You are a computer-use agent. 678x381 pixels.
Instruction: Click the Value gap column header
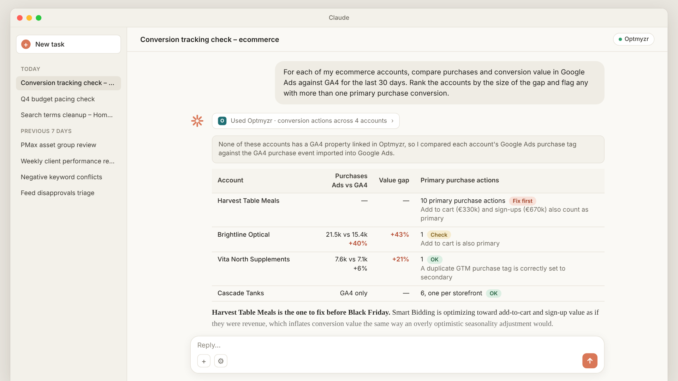[x=394, y=180]
